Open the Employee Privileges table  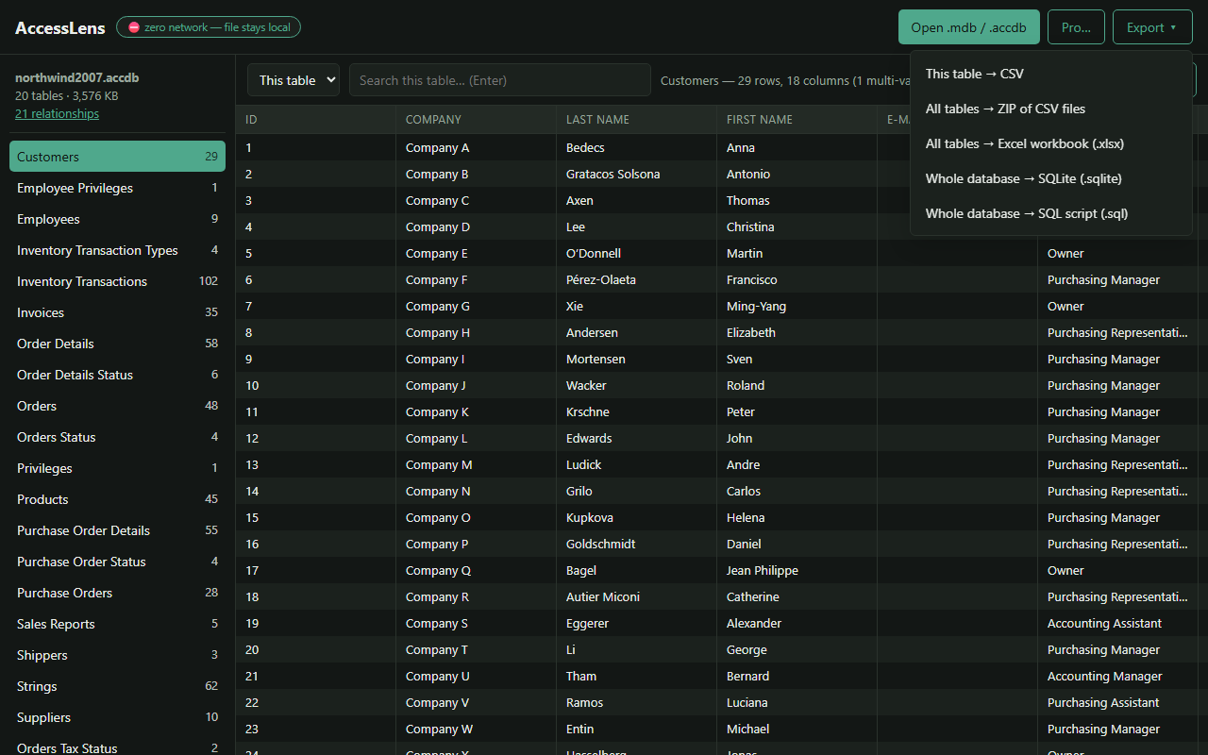(x=117, y=188)
